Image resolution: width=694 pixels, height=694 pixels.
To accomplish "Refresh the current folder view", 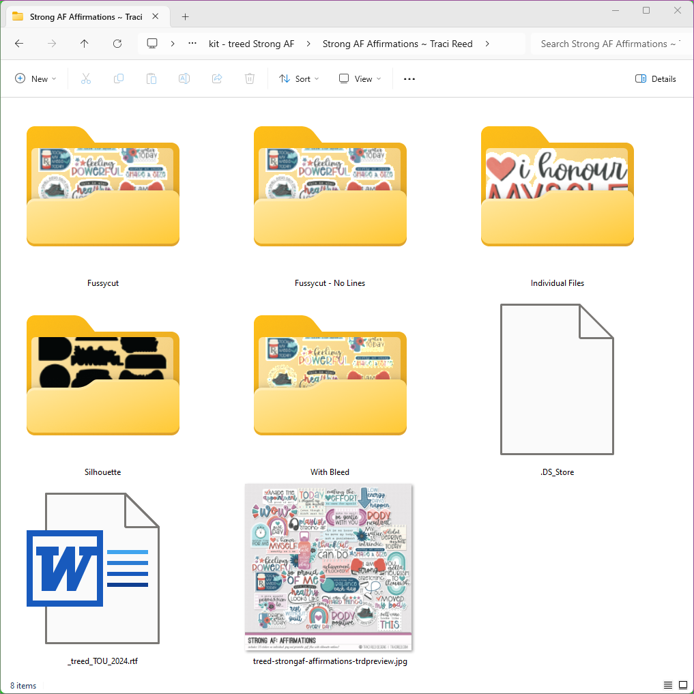I will coord(117,44).
